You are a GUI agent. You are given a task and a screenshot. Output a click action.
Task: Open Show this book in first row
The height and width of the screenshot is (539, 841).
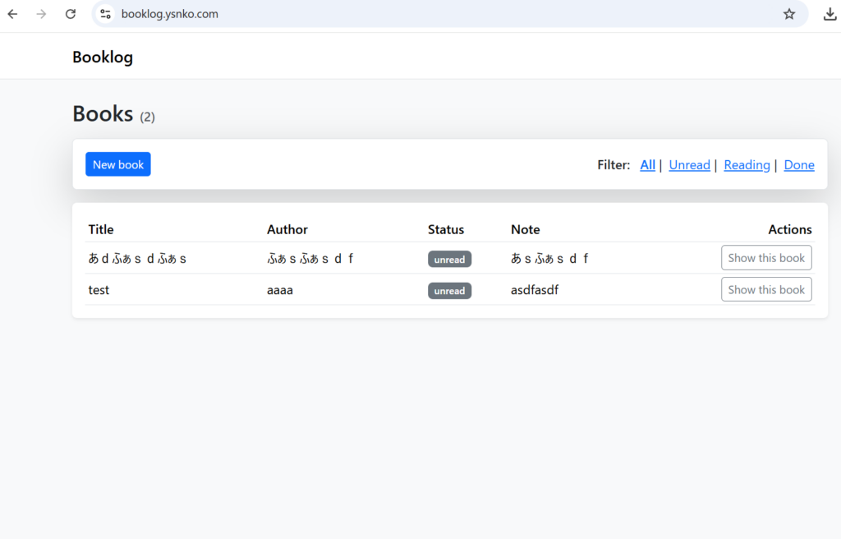(x=766, y=258)
